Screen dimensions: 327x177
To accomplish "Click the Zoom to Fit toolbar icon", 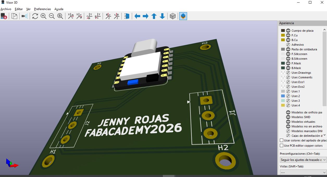I will pos(60,16).
